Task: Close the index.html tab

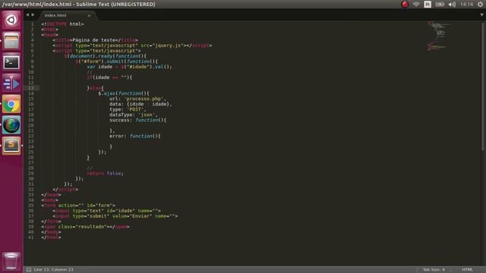Action: click(89, 15)
